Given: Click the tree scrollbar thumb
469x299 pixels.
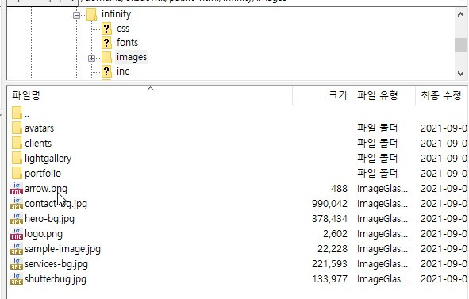Looking at the screenshot, I should pos(460,45).
